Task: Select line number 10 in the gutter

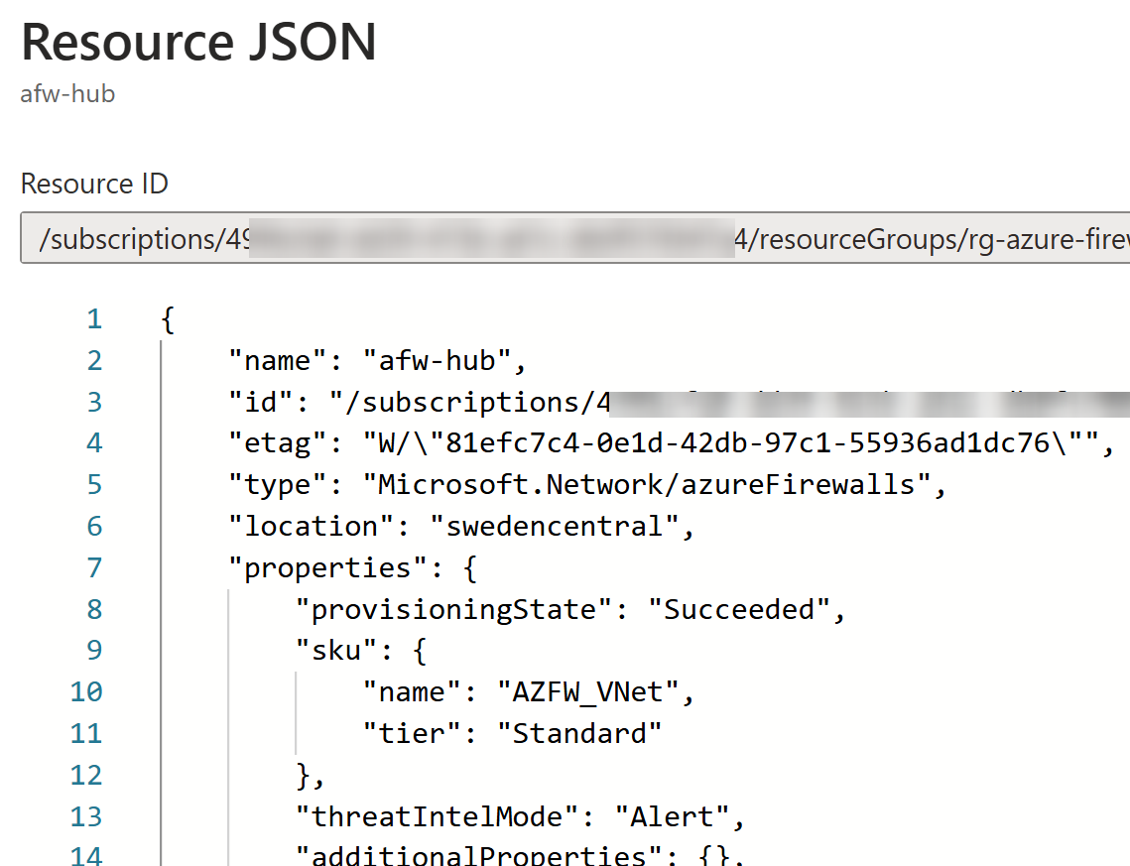Action: coord(86,692)
